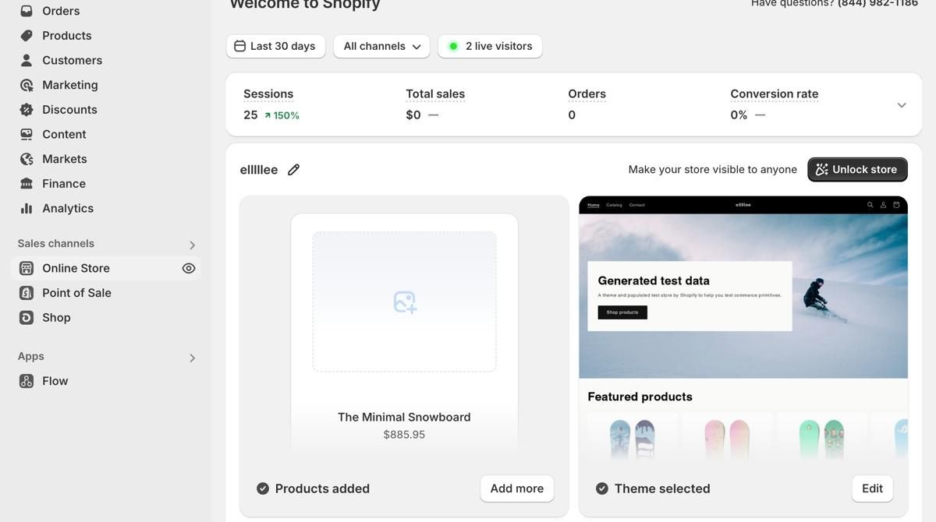Screen dimensions: 936x522
Task: Click the Unlock store button
Action: pyautogui.click(x=857, y=170)
